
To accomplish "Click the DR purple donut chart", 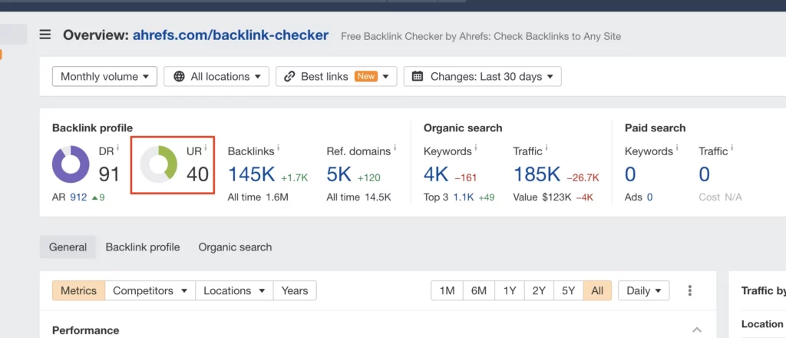I will tap(71, 164).
